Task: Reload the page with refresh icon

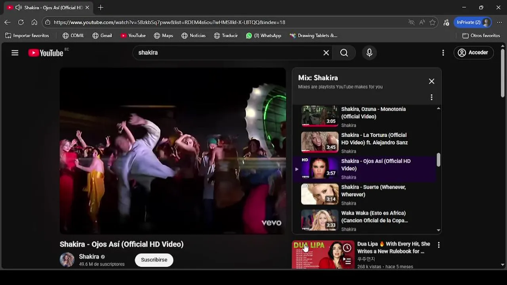Action: [x=21, y=22]
